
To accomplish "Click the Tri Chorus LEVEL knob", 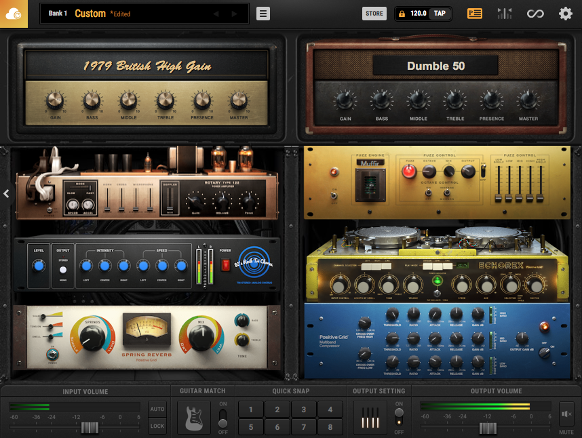I will click(38, 266).
